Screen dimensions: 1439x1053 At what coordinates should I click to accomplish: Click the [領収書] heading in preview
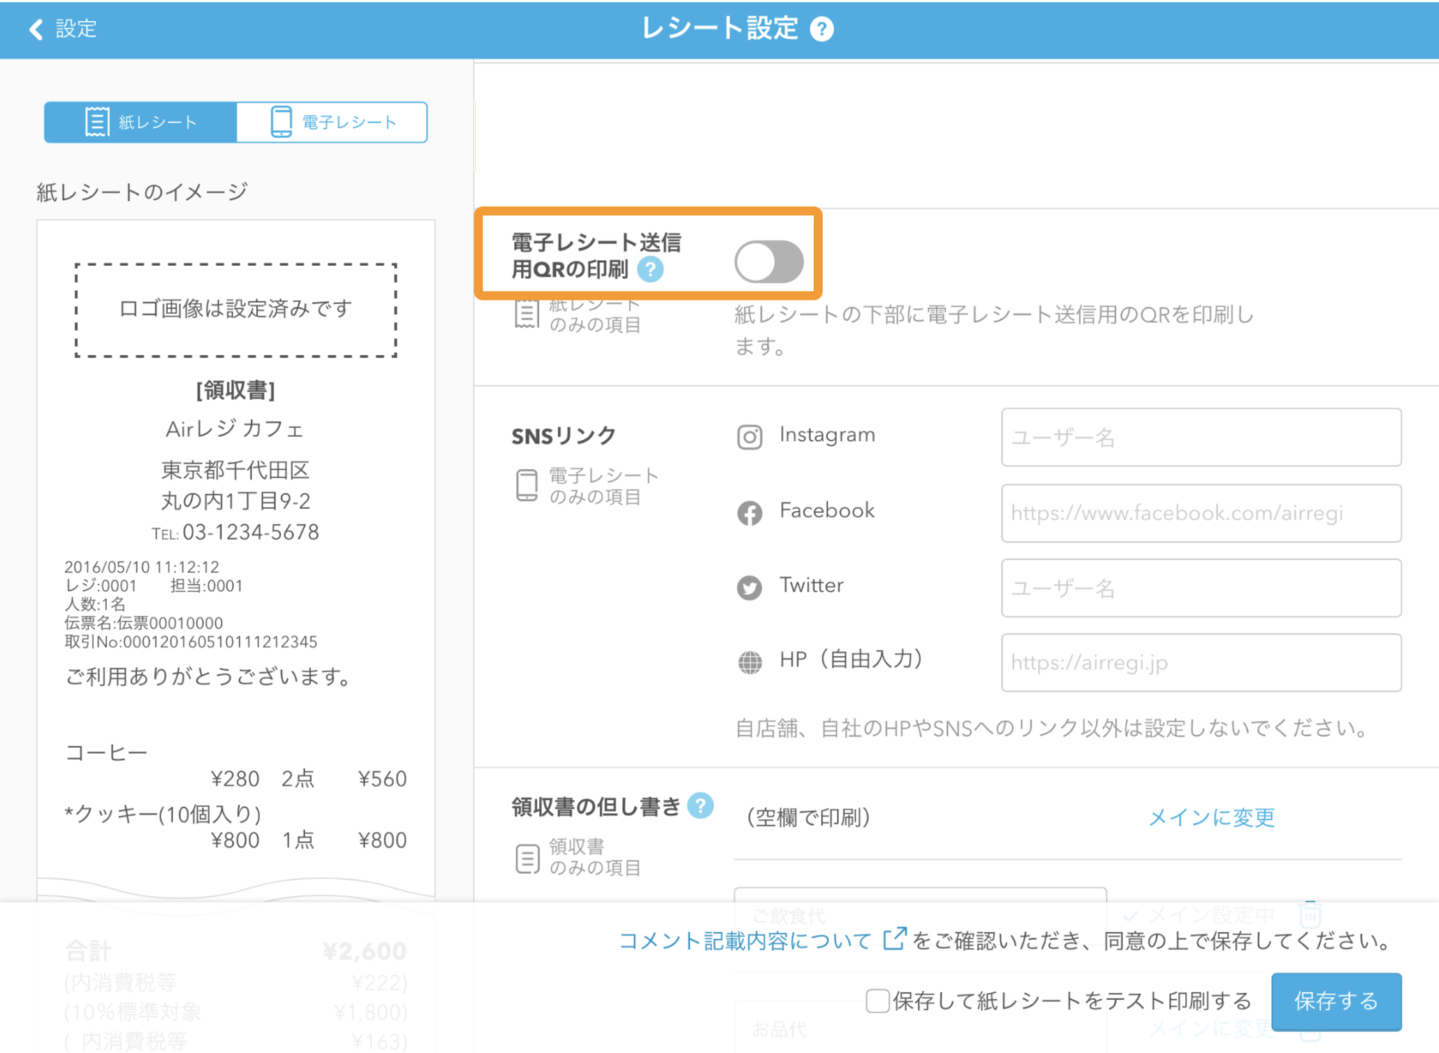tap(235, 390)
